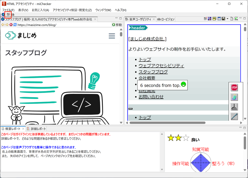Click the first yellow rating star
This screenshot has height=178, width=248.
point(171,138)
